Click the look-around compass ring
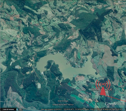Viewport: 126px width, 111px height. pos(121,6)
